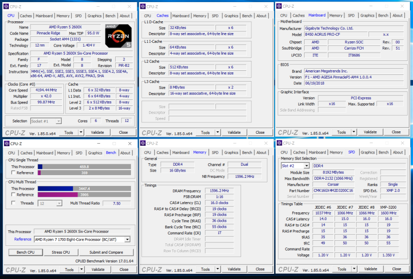The height and width of the screenshot is (279, 413).
Task: Click the Close button in the SPD window
Action: tap(396, 269)
